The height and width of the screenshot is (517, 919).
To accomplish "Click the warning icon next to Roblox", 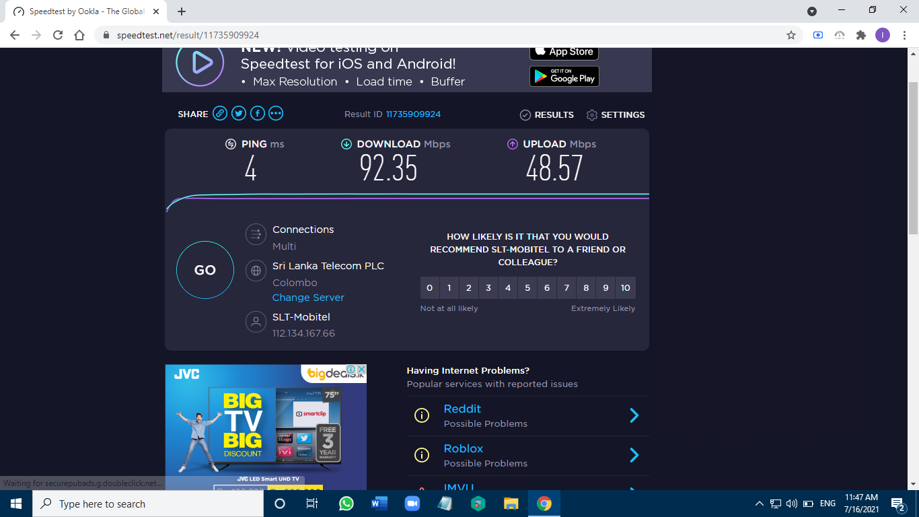I will [421, 455].
